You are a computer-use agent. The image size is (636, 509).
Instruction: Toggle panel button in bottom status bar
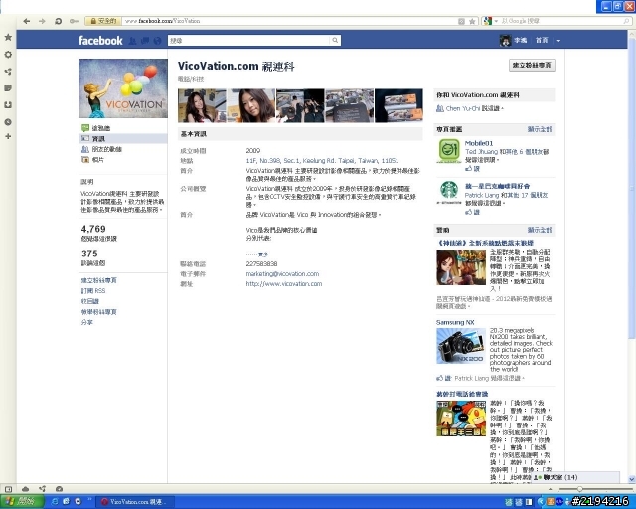pos(8,489)
